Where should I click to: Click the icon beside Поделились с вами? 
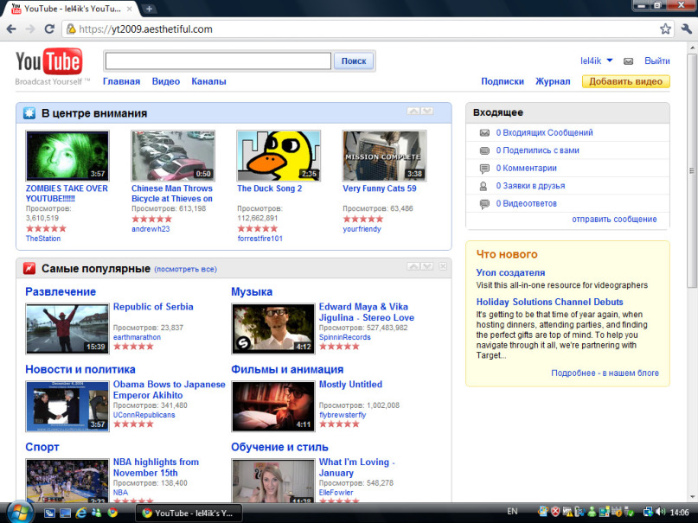click(x=484, y=150)
